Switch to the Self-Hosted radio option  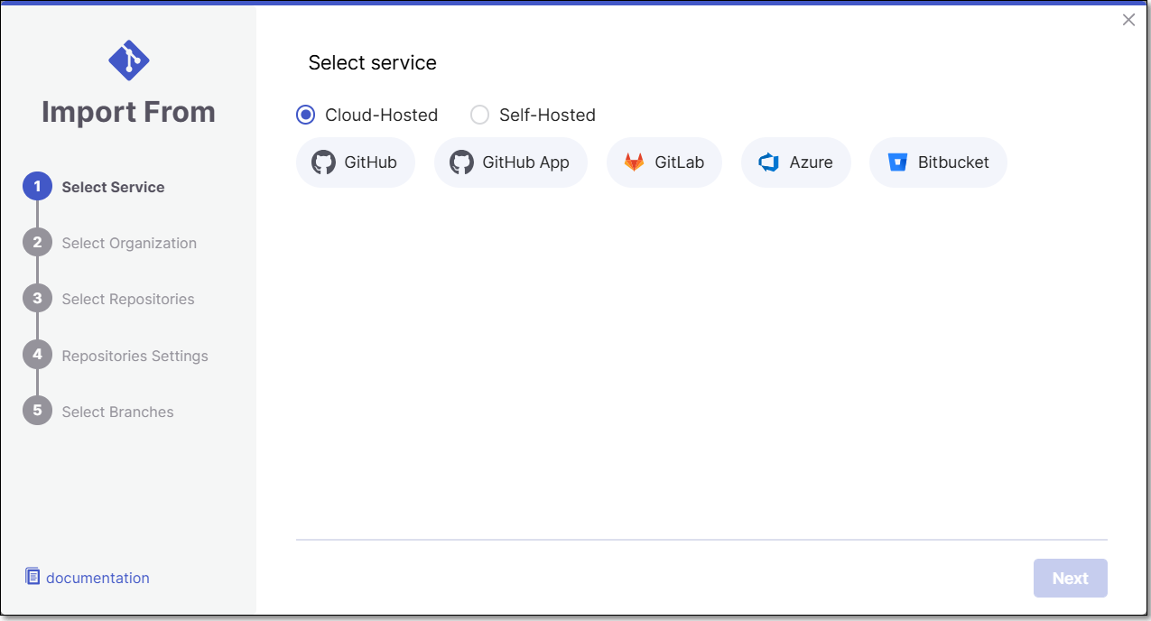tap(480, 115)
